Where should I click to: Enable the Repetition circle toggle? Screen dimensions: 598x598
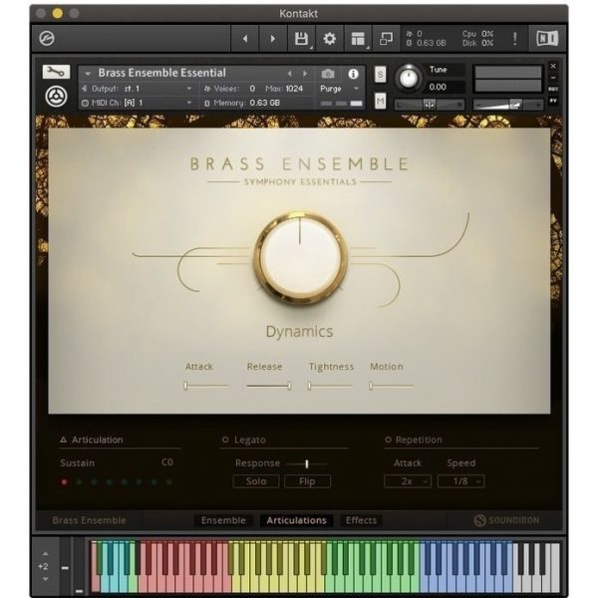click(389, 440)
